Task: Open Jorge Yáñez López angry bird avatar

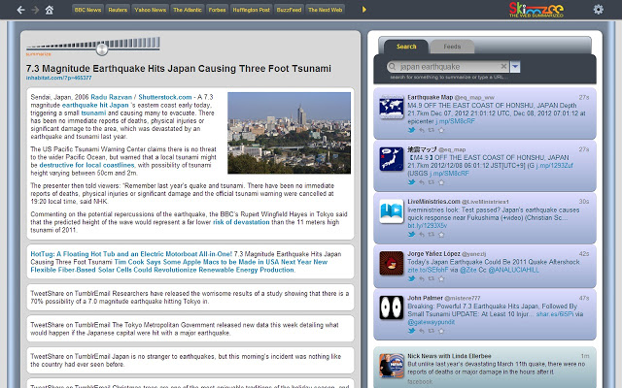Action: 391,263
